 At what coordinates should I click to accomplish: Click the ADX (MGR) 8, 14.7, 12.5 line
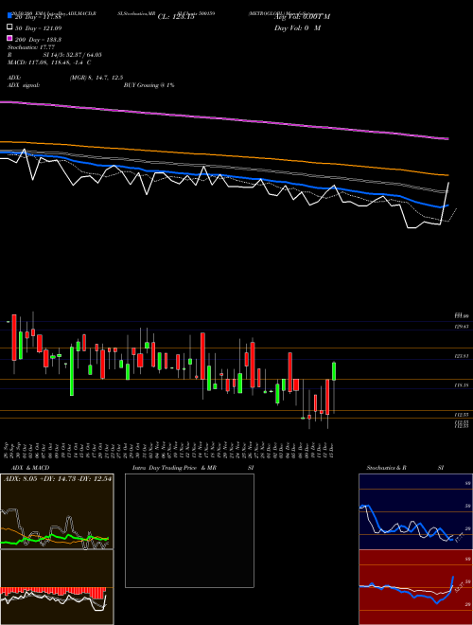(65, 78)
